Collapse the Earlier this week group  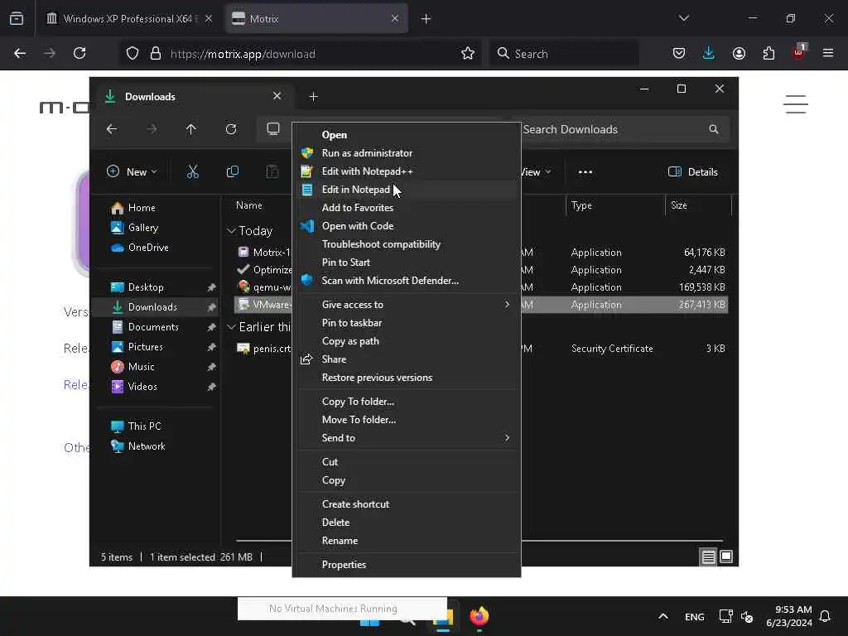(x=231, y=326)
